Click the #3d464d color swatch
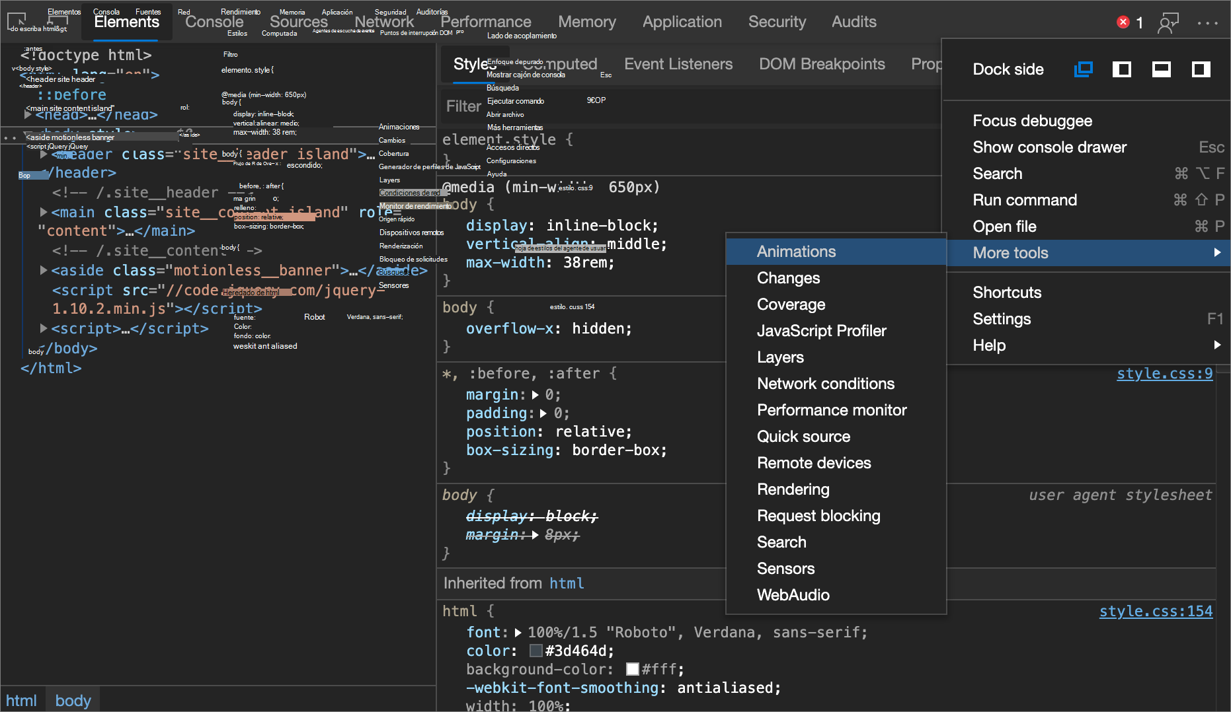This screenshot has width=1231, height=712. pos(536,651)
